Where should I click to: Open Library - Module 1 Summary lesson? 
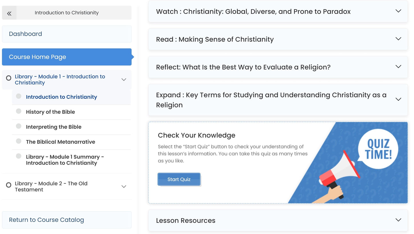coord(65,160)
